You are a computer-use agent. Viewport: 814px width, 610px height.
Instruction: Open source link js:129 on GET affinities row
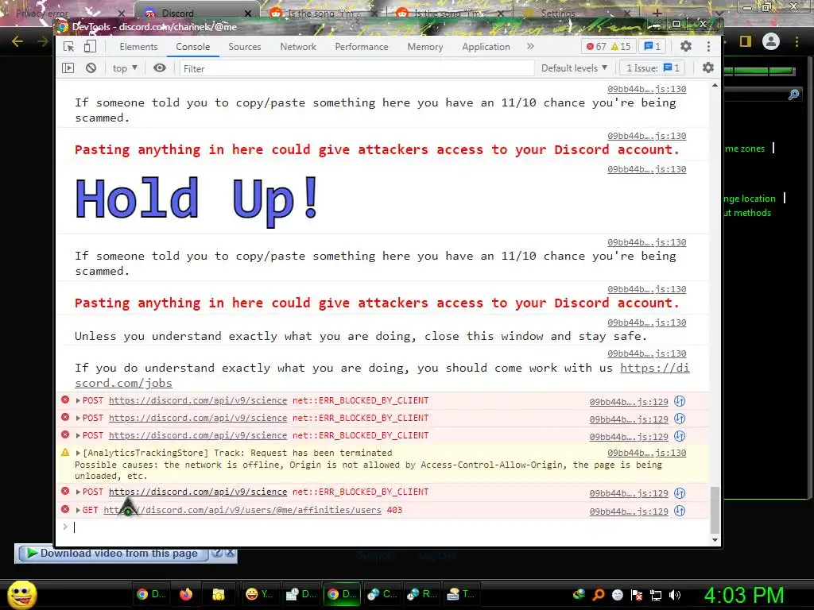pos(629,512)
